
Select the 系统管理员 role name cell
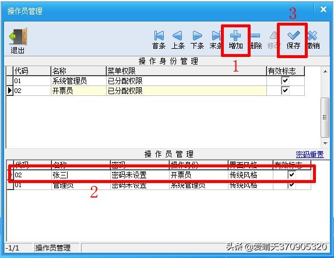point(78,81)
